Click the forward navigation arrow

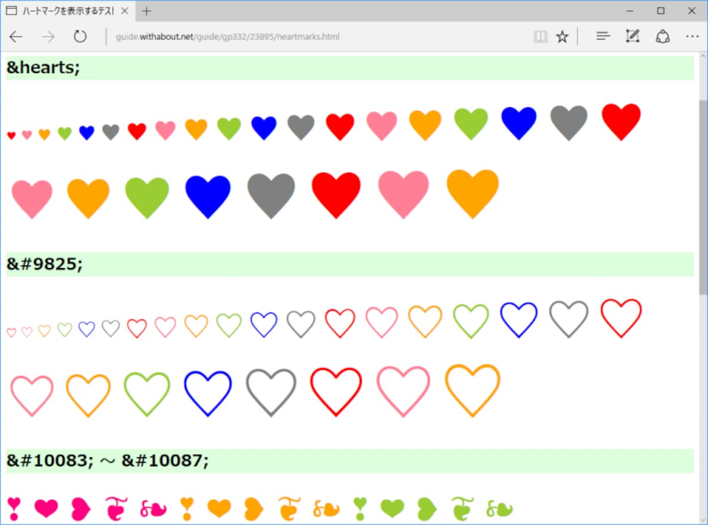point(48,37)
